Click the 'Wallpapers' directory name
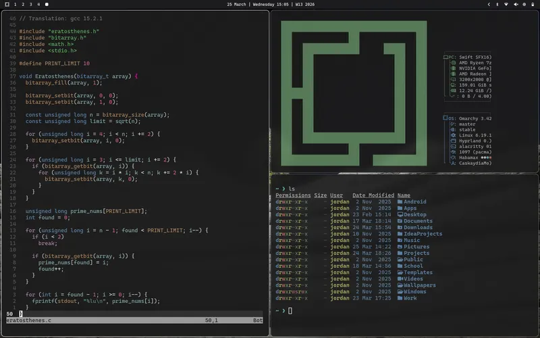The image size is (540, 338). (420, 285)
